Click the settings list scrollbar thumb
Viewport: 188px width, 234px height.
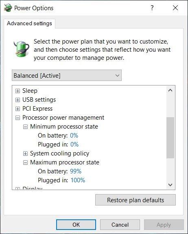point(170,138)
